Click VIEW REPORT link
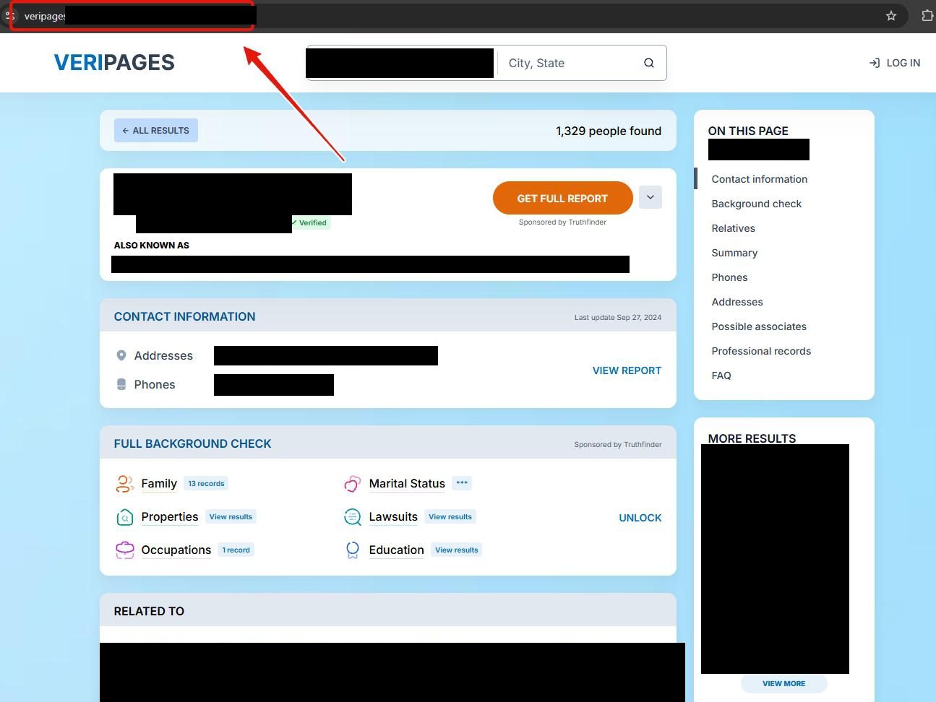936x702 pixels. 627,370
